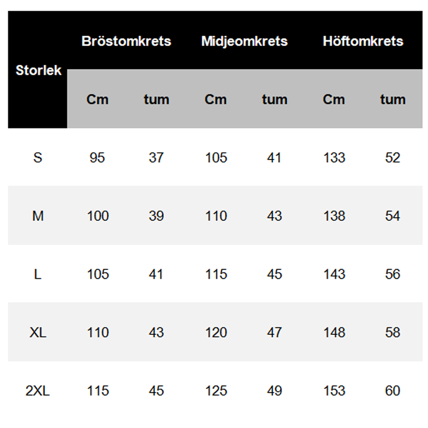Select the 2XL row label
The image size is (428, 428).
(37, 391)
